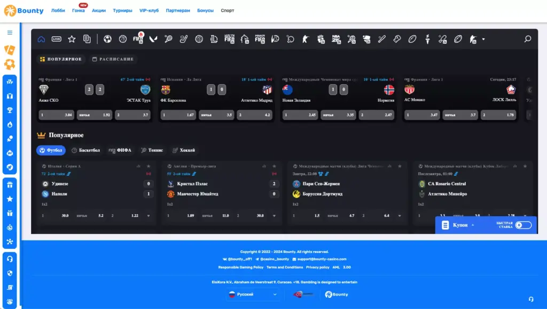Image resolution: width=547 pixels, height=309 pixels.
Task: Open the Live events icon
Action: (57, 39)
